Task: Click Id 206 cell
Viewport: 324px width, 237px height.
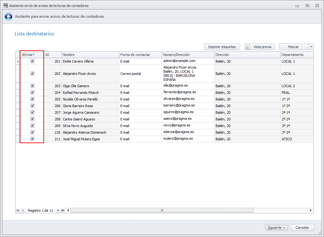Action: click(x=53, y=106)
